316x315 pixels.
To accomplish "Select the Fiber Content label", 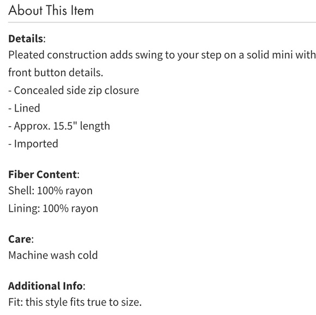I will pyautogui.click(x=42, y=174).
